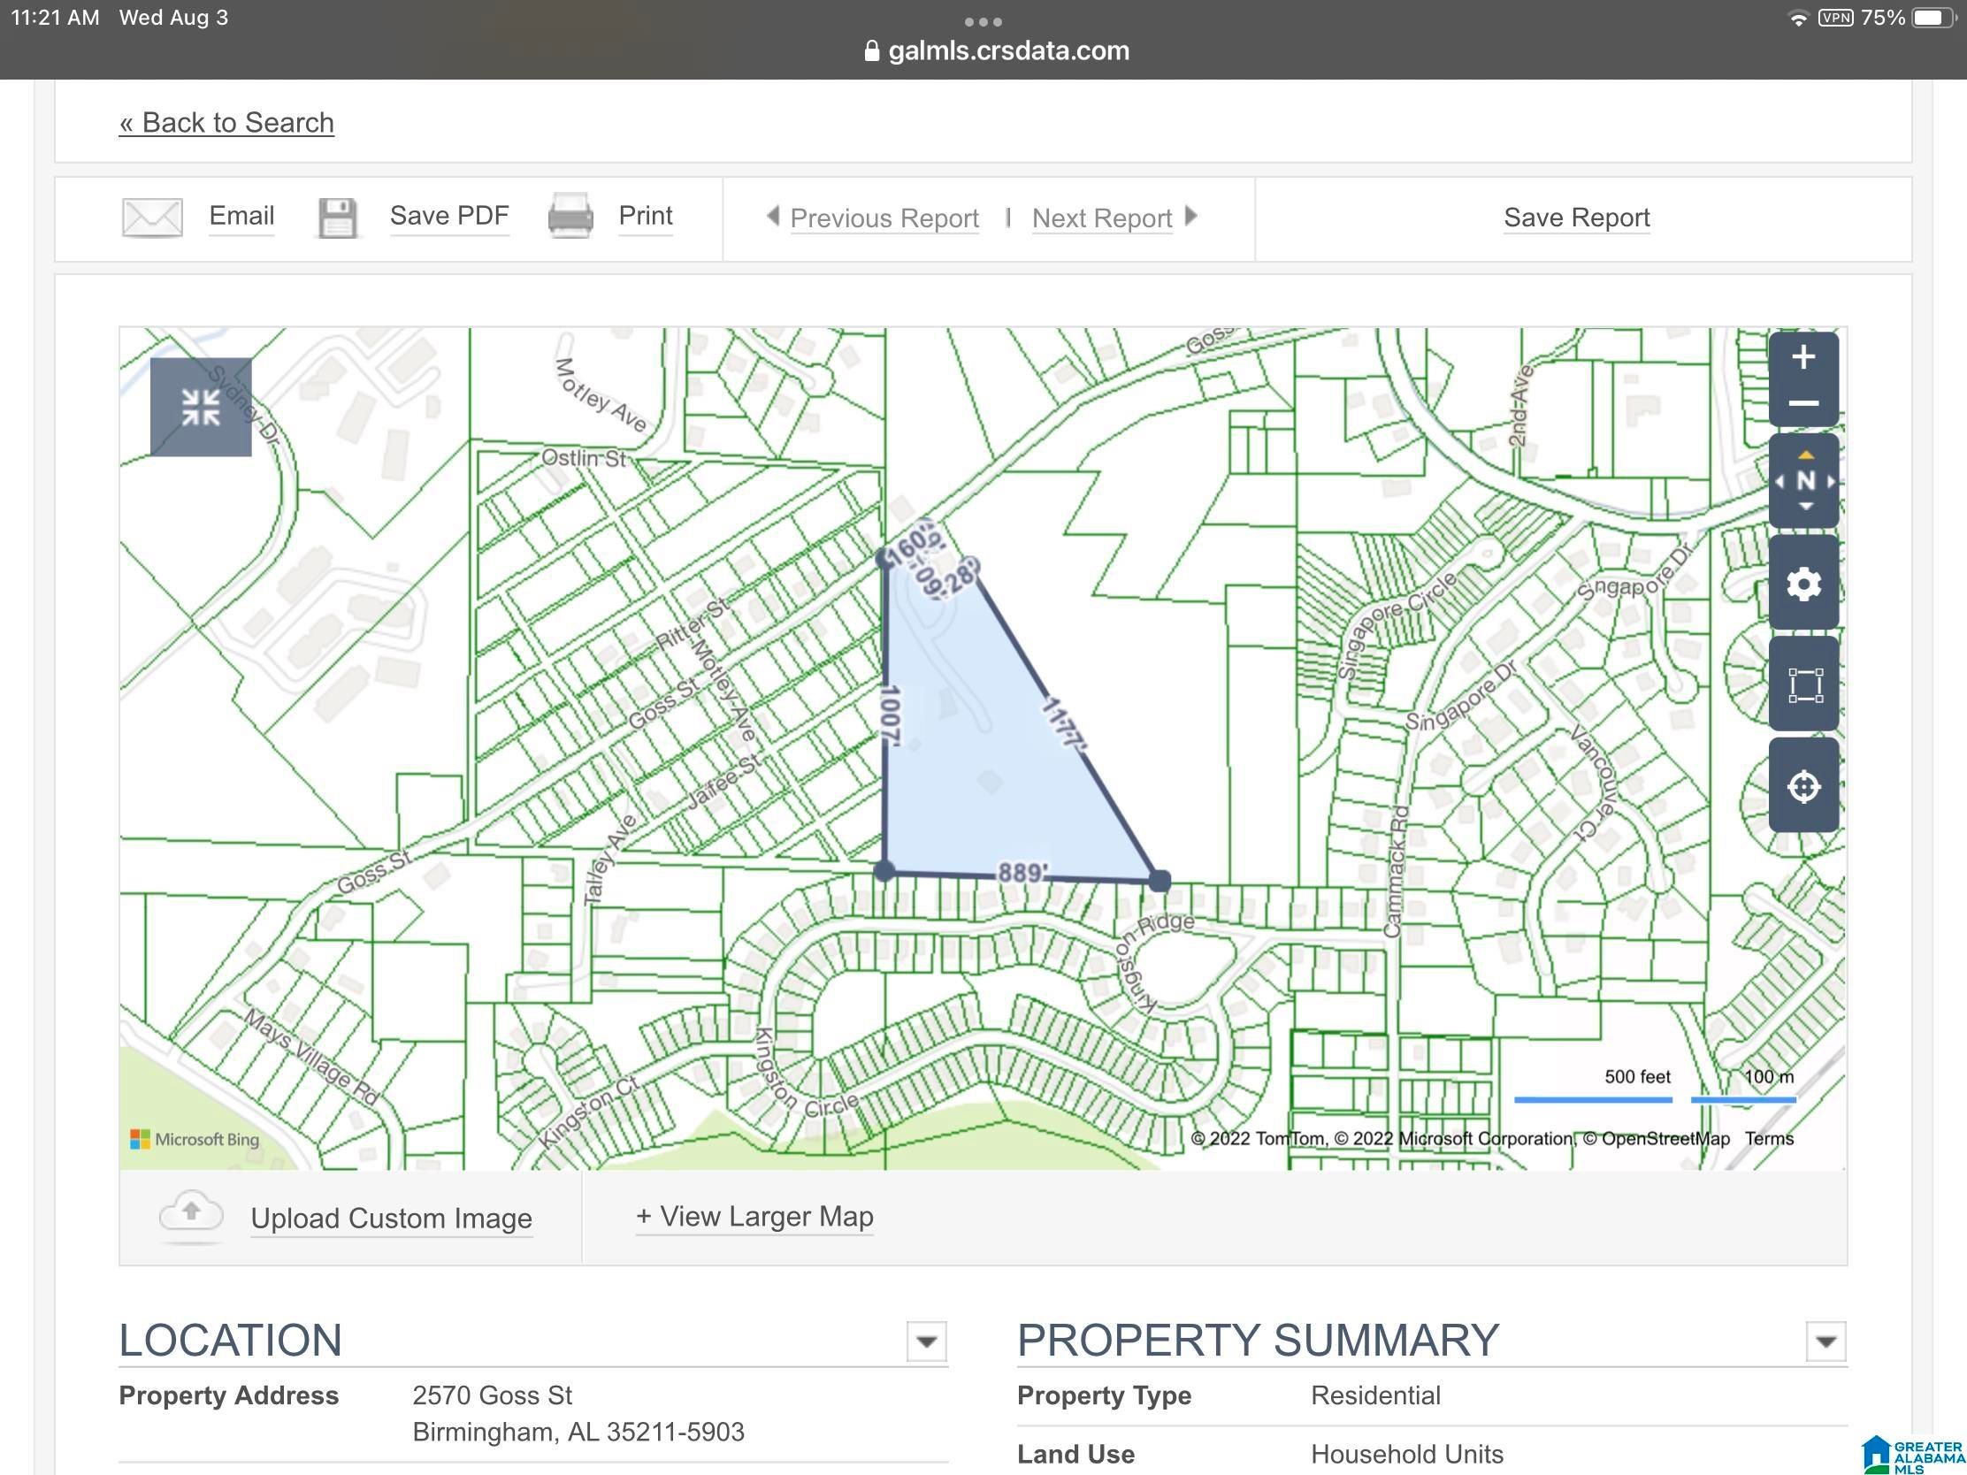The image size is (1967, 1475).
Task: Collapse the map with the shrink arrows icon
Action: pos(201,407)
